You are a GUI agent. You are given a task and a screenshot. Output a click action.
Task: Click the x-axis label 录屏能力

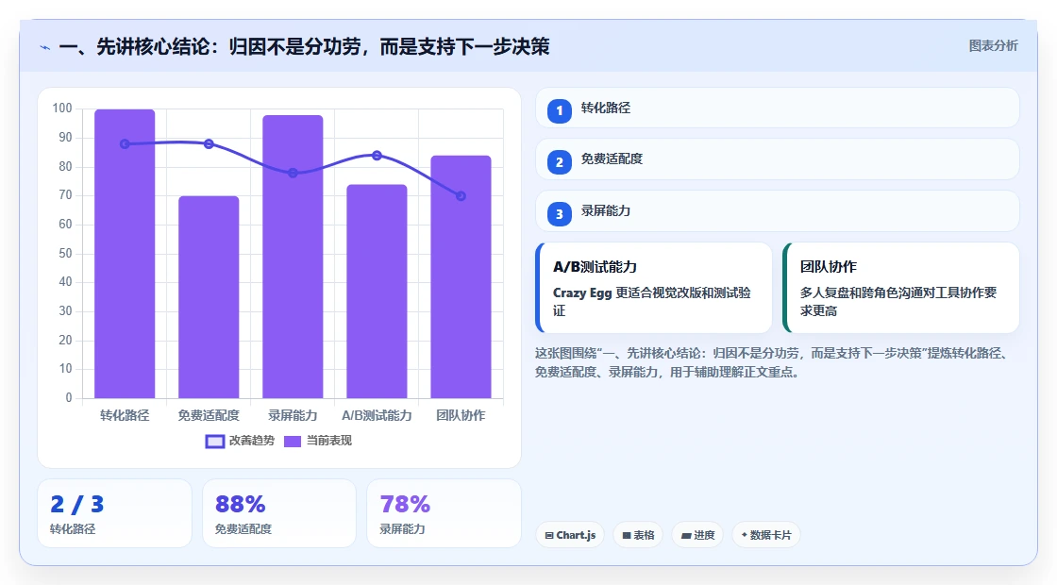[x=293, y=416]
